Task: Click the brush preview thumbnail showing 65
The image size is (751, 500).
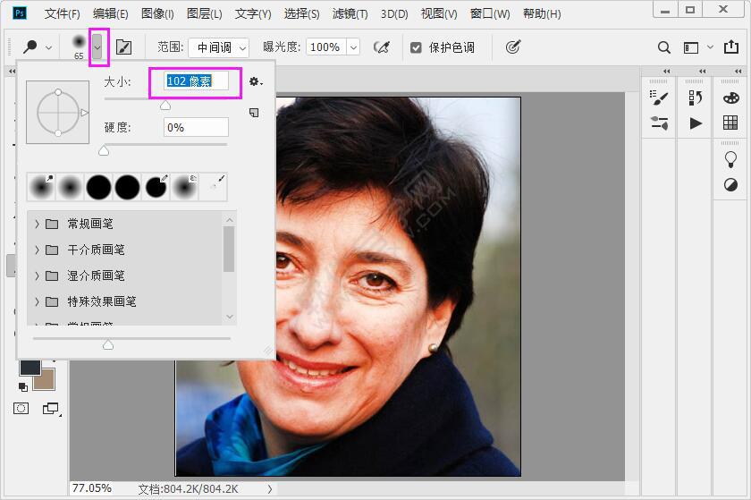Action: tap(79, 47)
